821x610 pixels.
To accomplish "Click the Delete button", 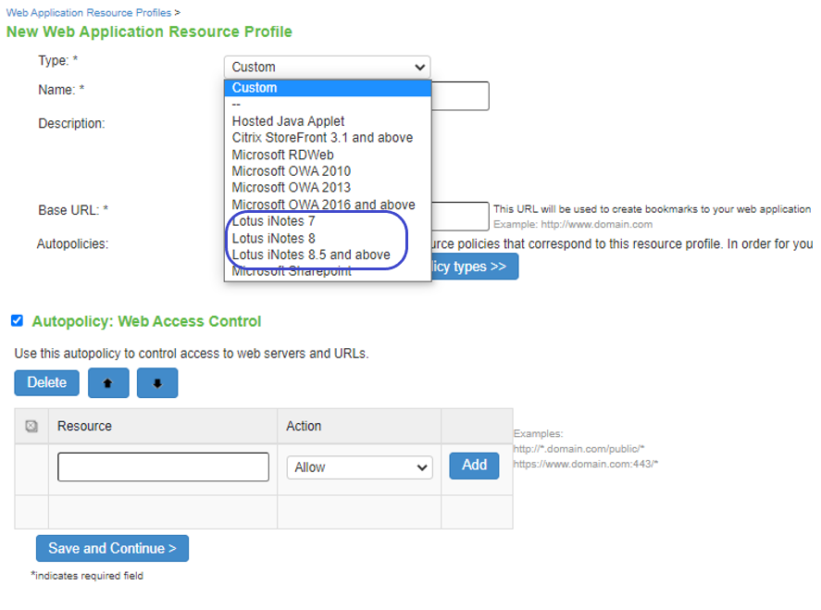I will [46, 383].
